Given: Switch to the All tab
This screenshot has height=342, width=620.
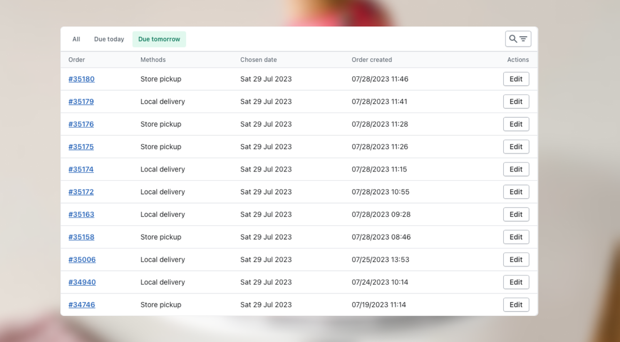Looking at the screenshot, I should coord(76,39).
